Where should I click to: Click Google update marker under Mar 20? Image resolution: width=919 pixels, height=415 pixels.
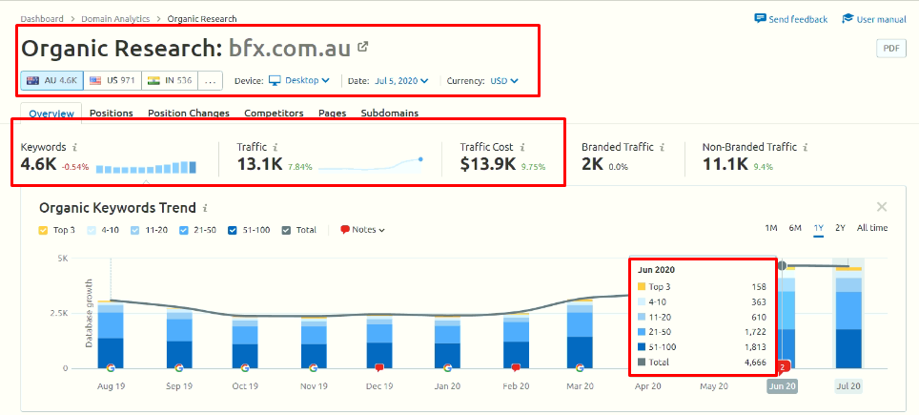(580, 368)
